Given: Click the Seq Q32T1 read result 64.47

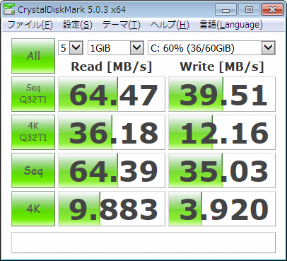Looking at the screenshot, I should (112, 94).
